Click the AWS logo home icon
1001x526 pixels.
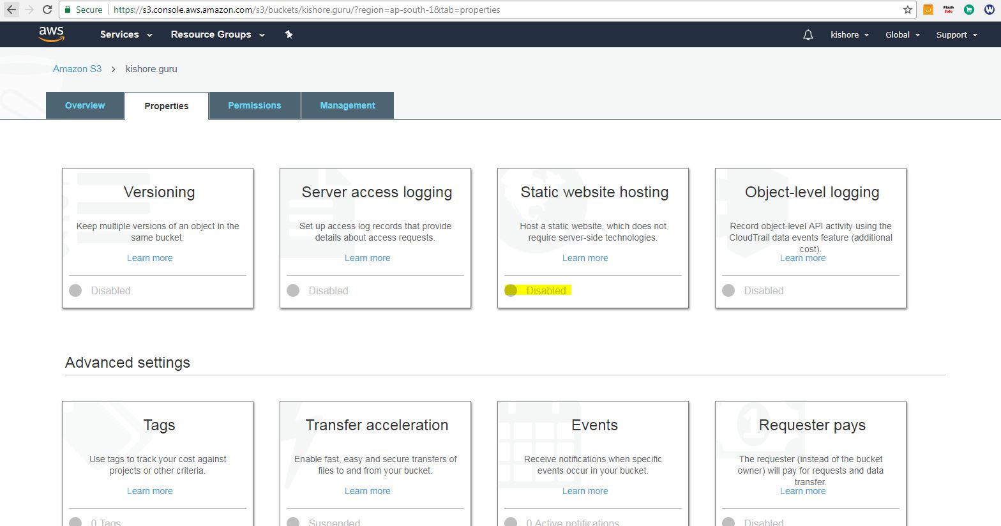click(x=51, y=34)
